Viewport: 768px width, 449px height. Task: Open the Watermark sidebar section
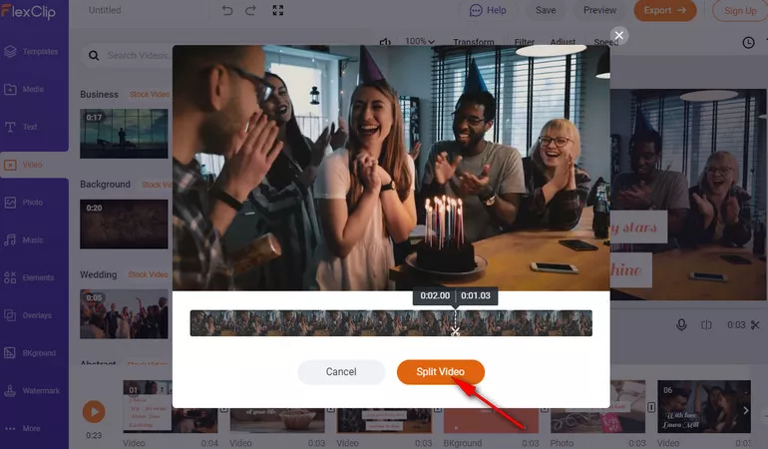(x=32, y=391)
